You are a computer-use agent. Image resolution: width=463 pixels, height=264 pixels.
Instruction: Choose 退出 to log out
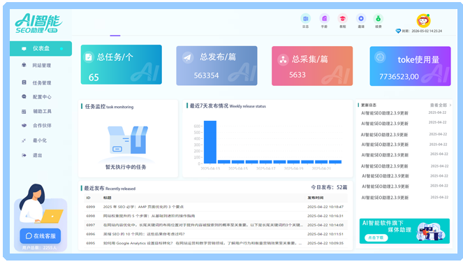37,155
